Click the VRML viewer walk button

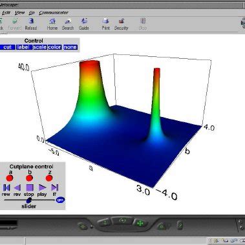(x=105, y=223)
